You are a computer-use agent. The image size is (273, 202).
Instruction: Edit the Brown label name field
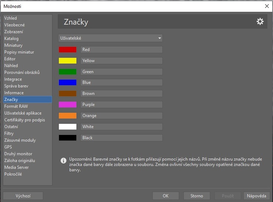coord(121,94)
